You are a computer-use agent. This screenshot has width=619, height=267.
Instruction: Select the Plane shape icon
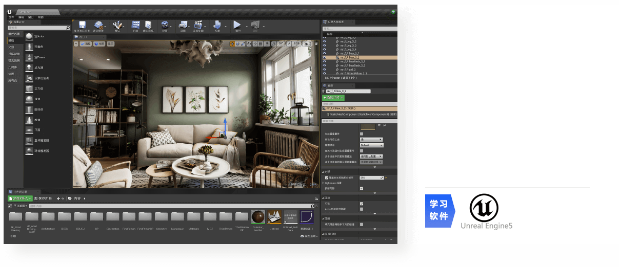(x=29, y=130)
